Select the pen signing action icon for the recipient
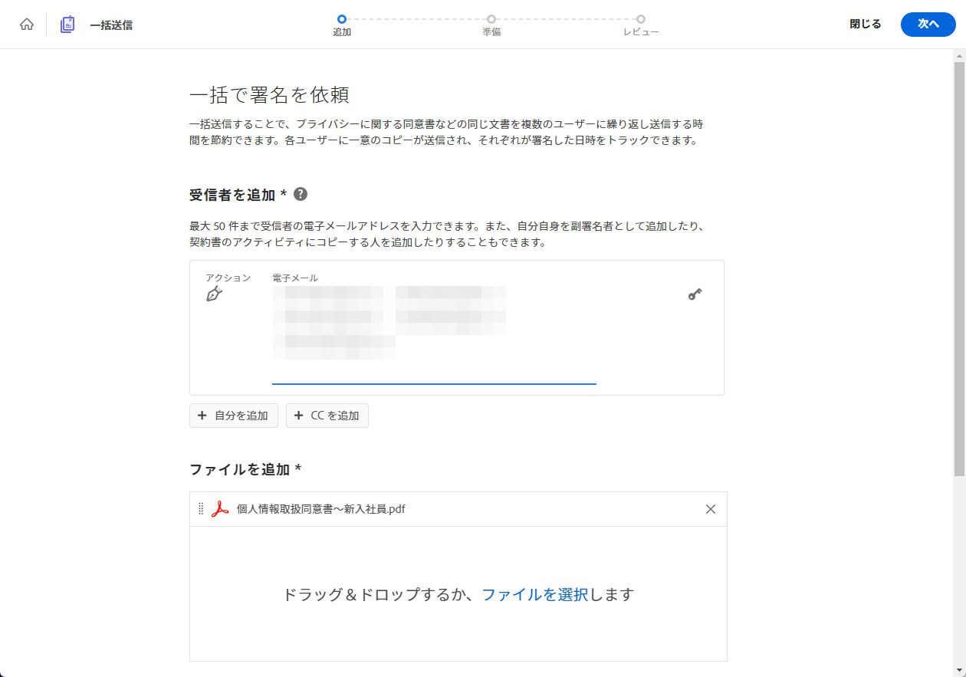The height and width of the screenshot is (677, 966). 212,293
